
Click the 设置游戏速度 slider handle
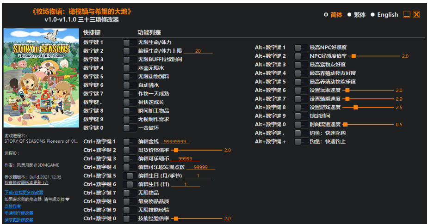(x=356, y=107)
